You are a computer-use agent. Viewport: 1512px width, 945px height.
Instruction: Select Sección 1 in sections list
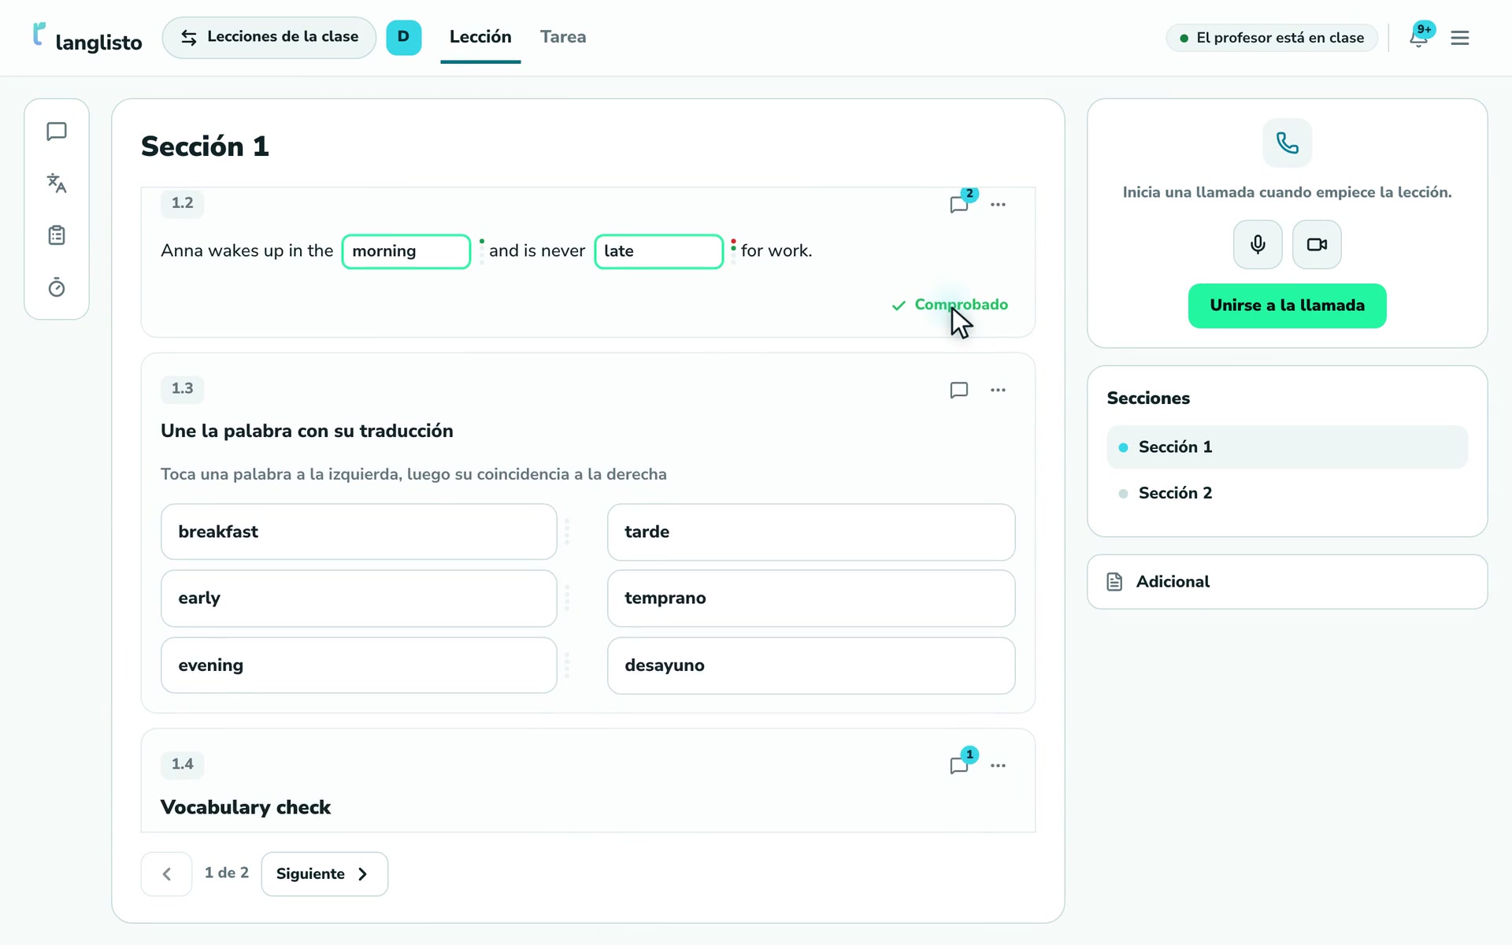[1287, 447]
